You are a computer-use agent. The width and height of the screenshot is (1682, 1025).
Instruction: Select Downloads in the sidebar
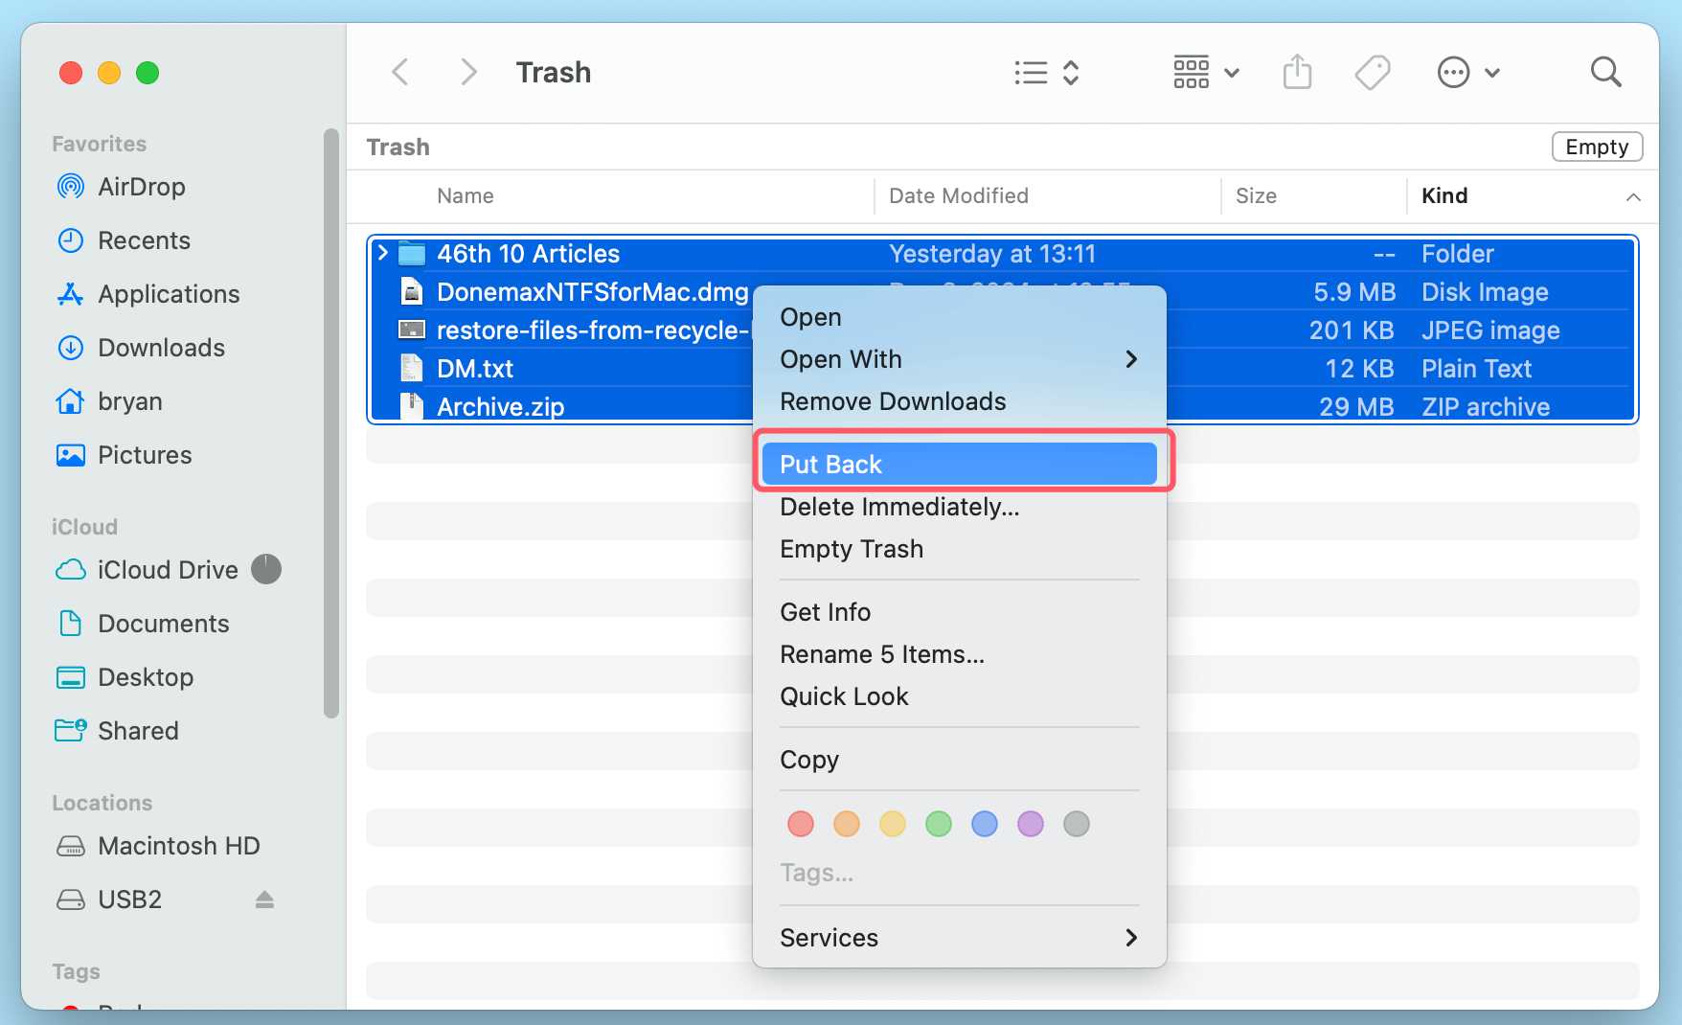coord(161,348)
